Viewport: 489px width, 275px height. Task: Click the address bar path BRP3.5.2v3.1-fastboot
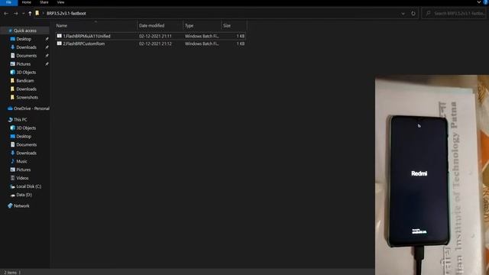(x=66, y=14)
